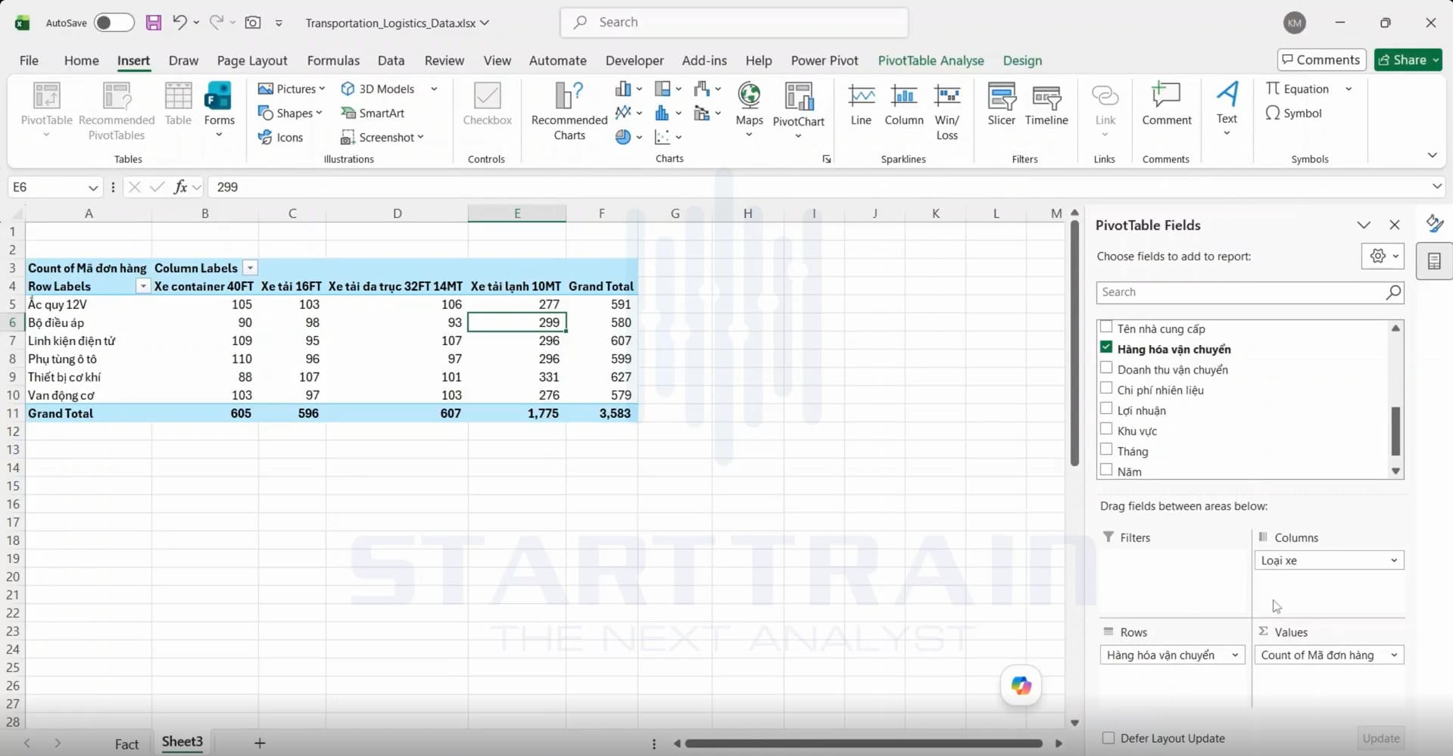Image resolution: width=1453 pixels, height=756 pixels.
Task: Click the field list vertical scrollbar thumb
Action: pyautogui.click(x=1395, y=431)
